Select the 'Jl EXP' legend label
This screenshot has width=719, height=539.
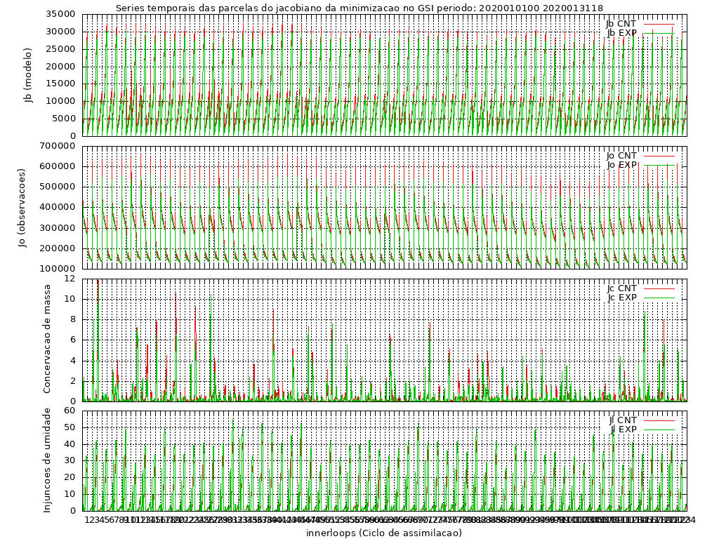click(x=624, y=430)
